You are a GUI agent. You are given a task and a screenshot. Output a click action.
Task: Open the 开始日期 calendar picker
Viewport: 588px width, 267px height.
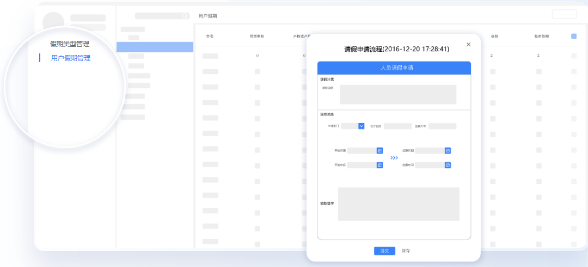click(380, 150)
